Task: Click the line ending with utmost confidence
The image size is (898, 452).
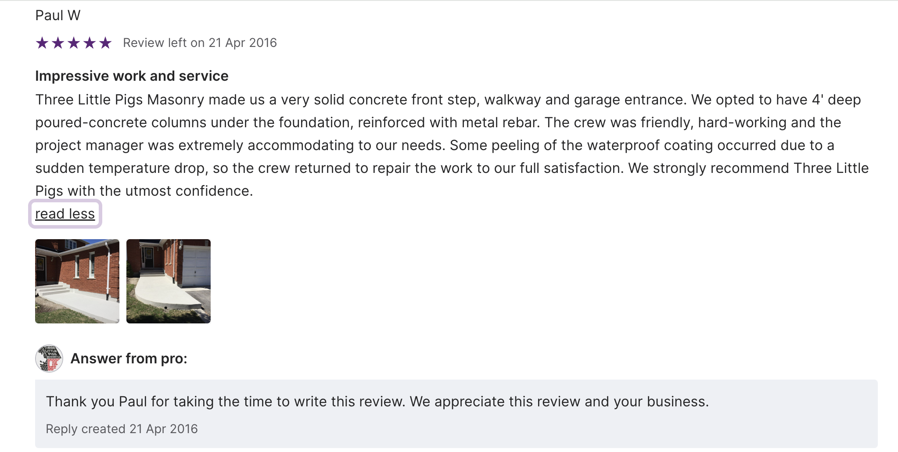Action: [x=144, y=191]
